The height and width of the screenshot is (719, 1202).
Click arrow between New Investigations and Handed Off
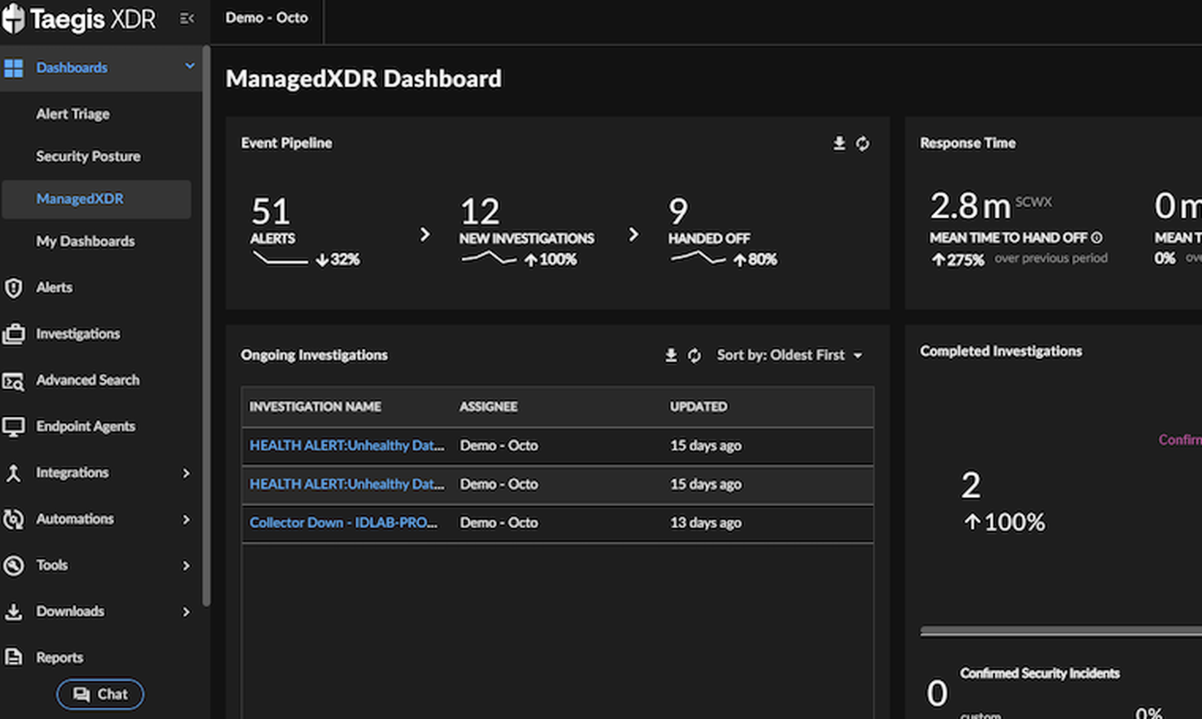point(634,235)
